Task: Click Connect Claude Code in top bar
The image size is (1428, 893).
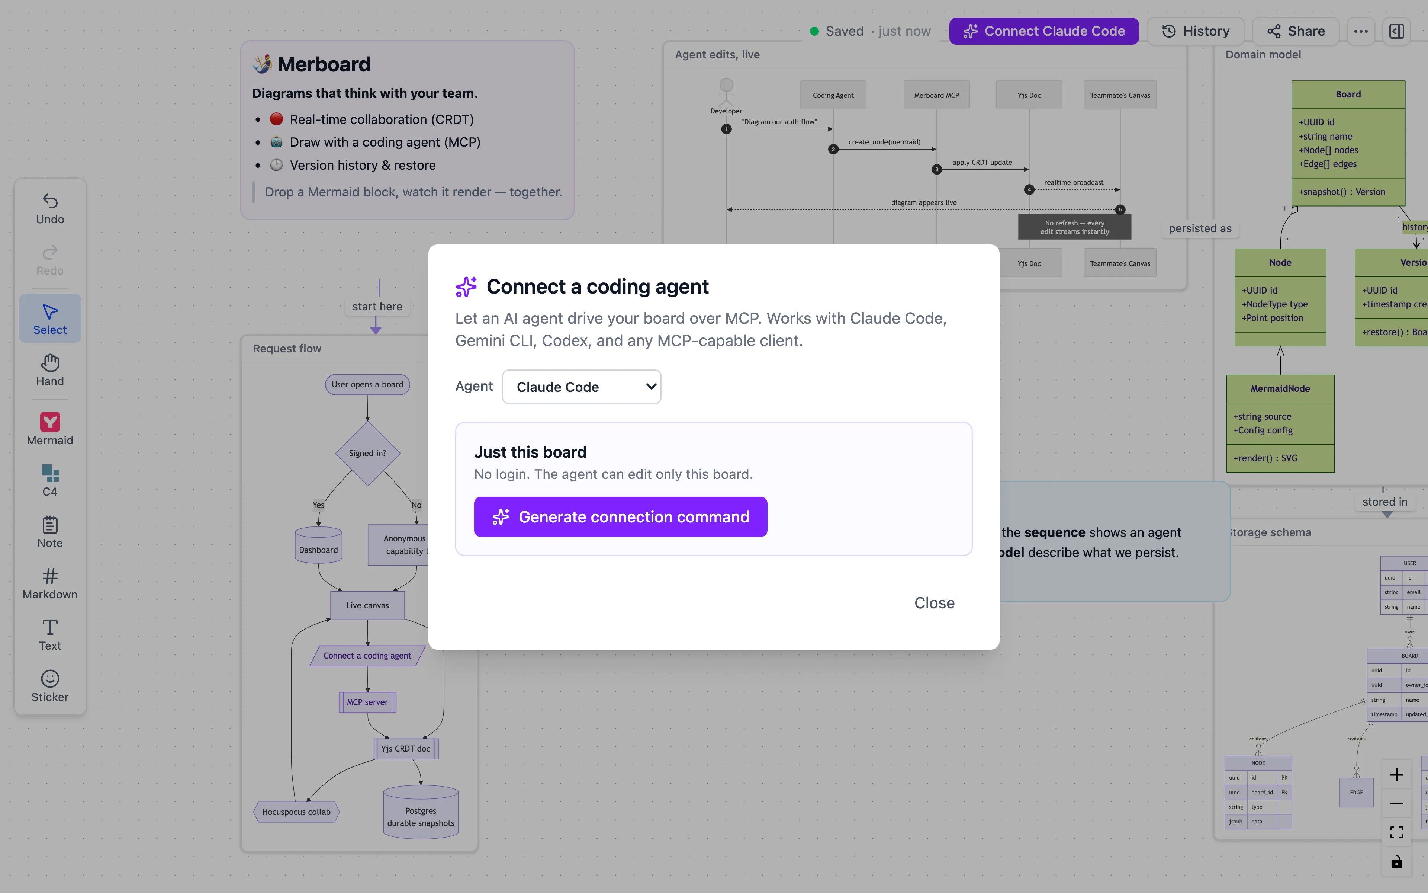Action: [1044, 31]
